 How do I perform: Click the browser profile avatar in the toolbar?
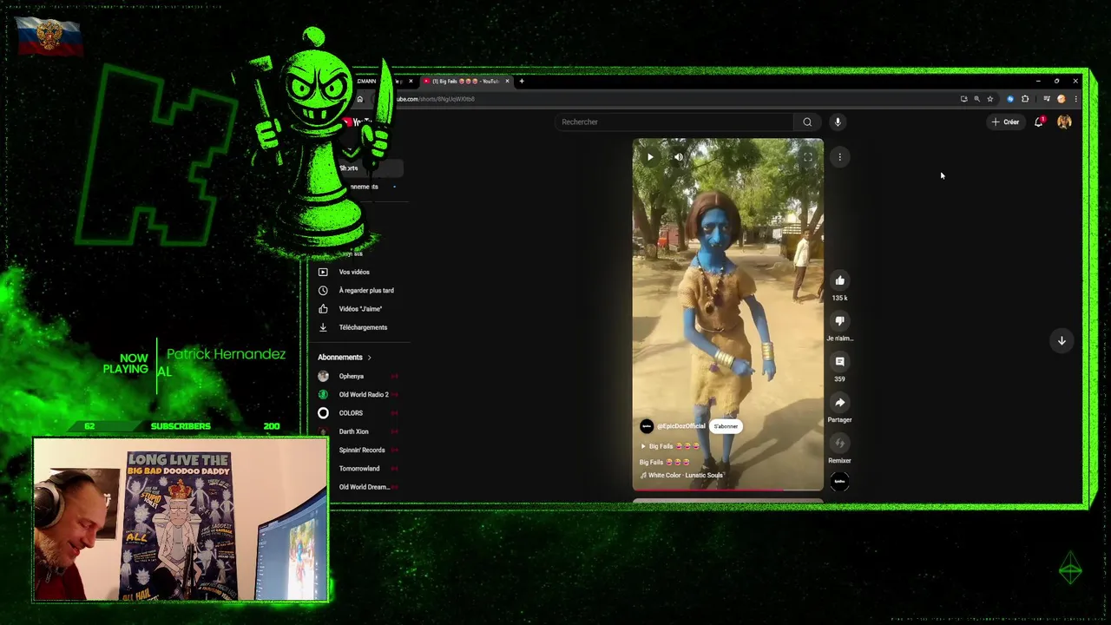tap(1061, 99)
